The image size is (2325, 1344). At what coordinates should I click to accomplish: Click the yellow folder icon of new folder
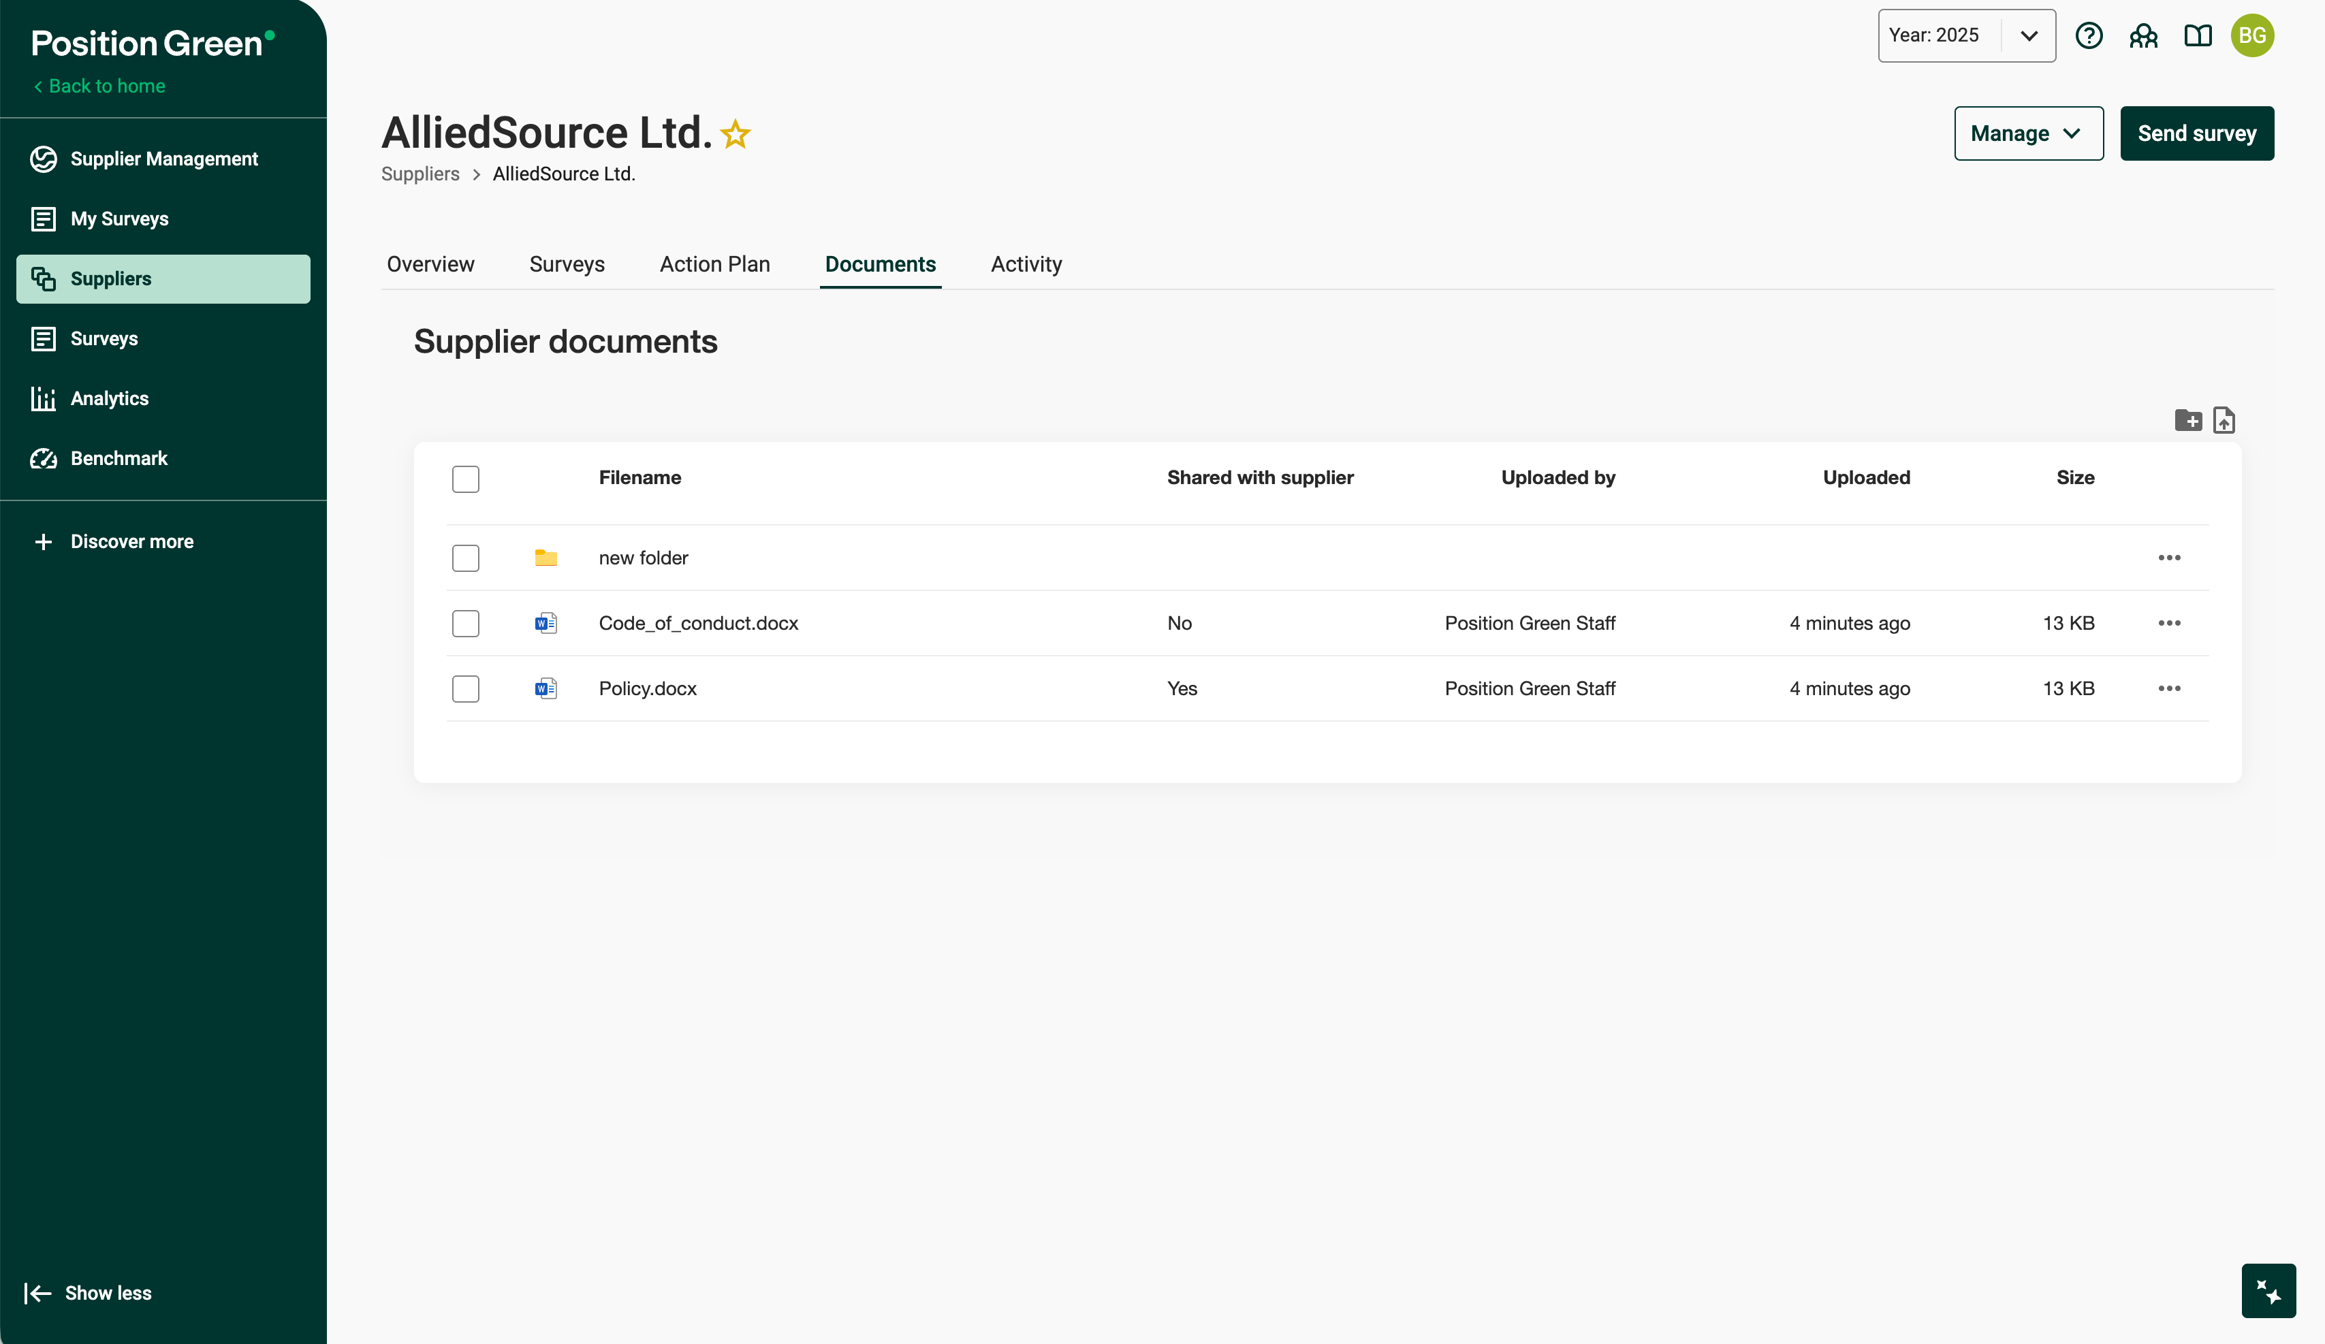546,558
